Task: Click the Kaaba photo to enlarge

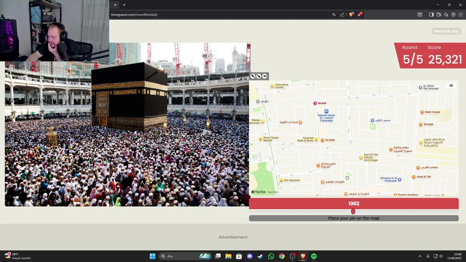Action: (127, 124)
